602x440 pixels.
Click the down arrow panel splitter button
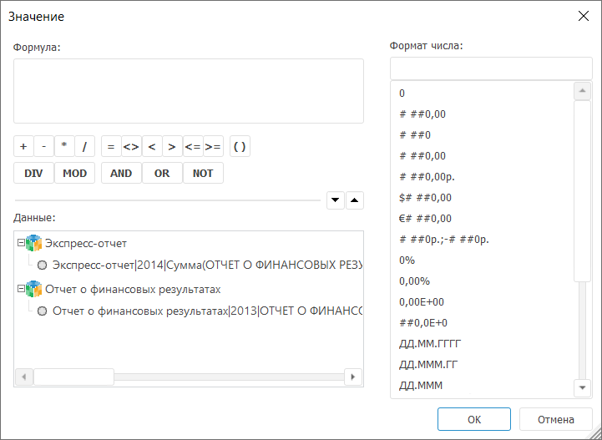point(335,200)
